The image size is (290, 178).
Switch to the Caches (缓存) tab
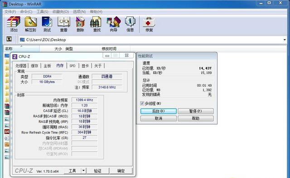point(34,66)
